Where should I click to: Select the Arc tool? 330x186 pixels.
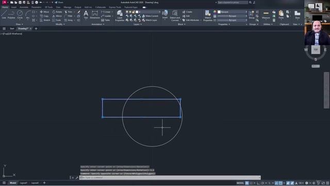tap(27, 14)
